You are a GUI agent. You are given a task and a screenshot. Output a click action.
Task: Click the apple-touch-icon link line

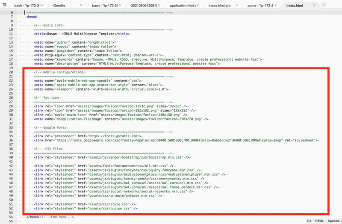pyautogui.click(x=110, y=115)
